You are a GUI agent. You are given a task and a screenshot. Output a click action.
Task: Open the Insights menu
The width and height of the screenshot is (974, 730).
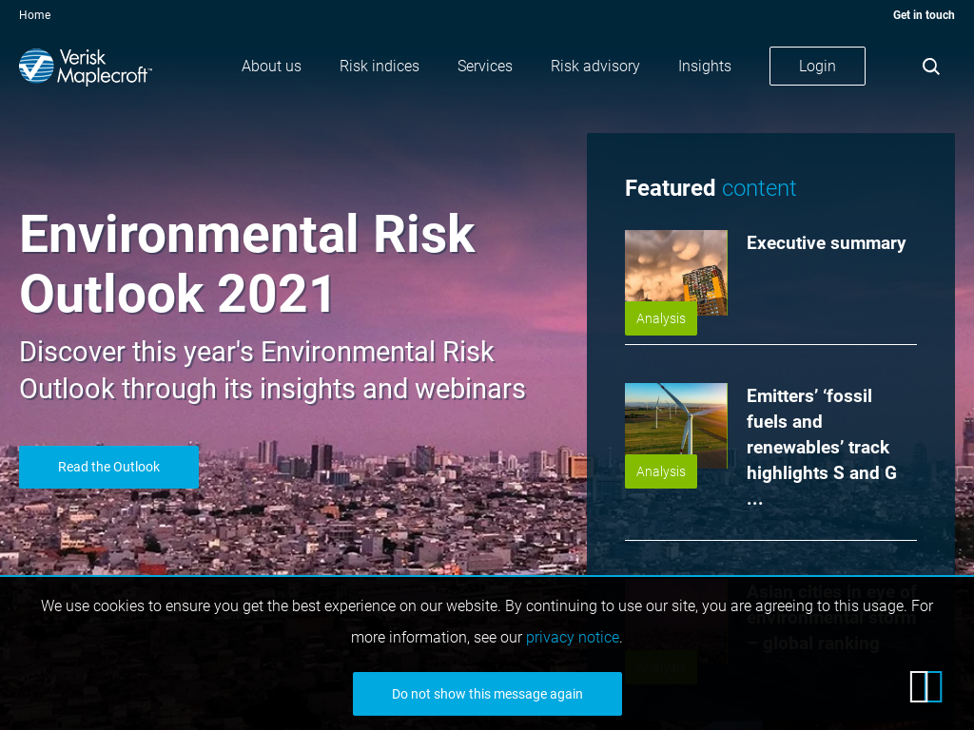point(705,66)
